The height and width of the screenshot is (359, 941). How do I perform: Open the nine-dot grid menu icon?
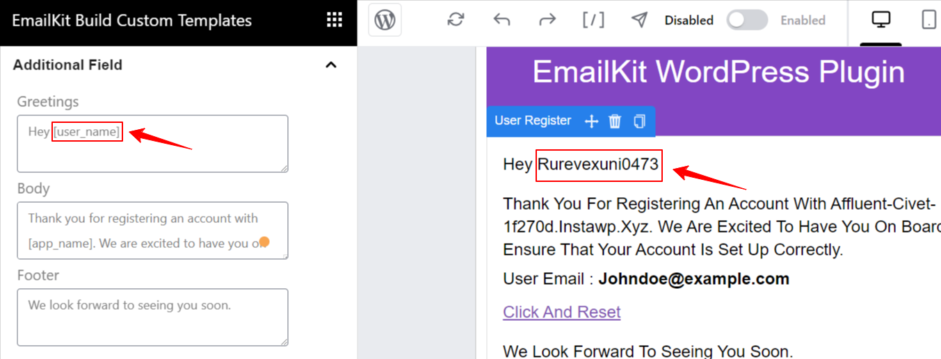tap(334, 20)
